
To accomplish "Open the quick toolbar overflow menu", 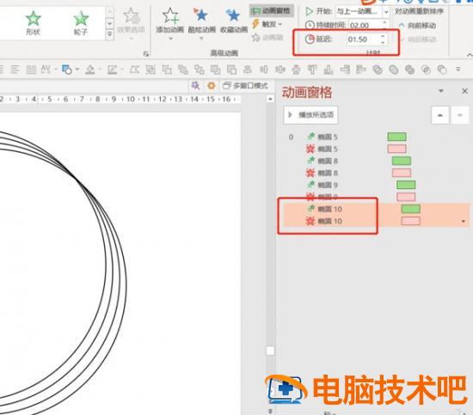I will [x=458, y=70].
